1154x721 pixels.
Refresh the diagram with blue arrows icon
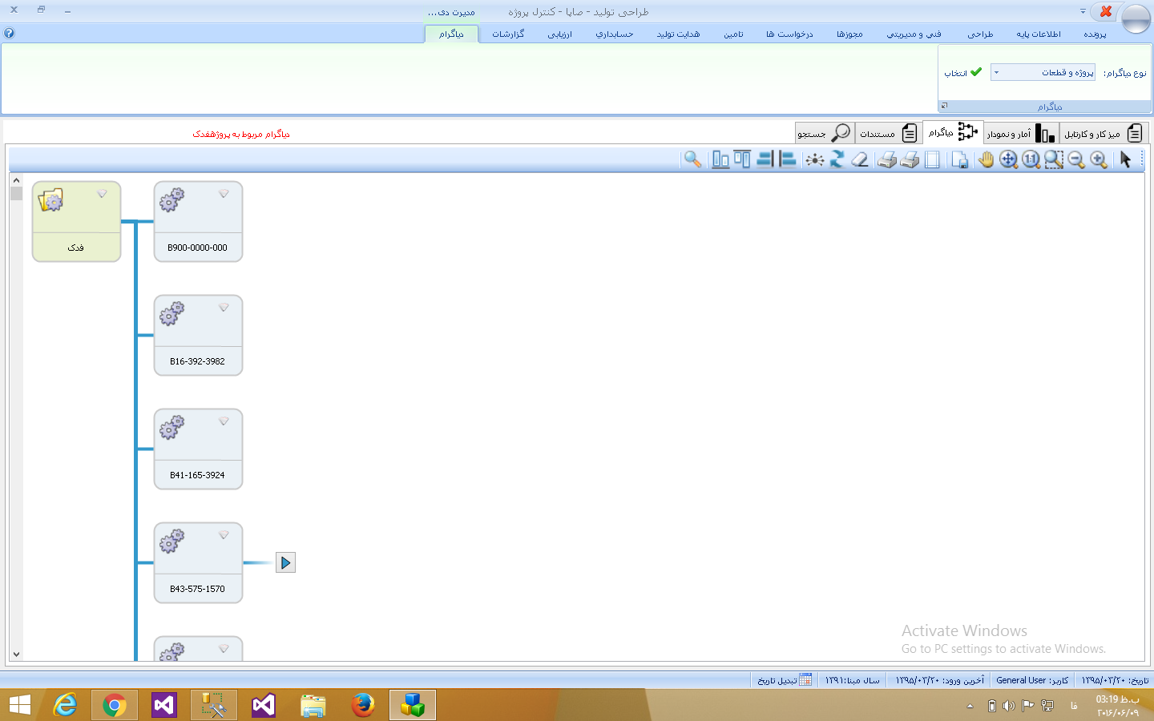837,159
